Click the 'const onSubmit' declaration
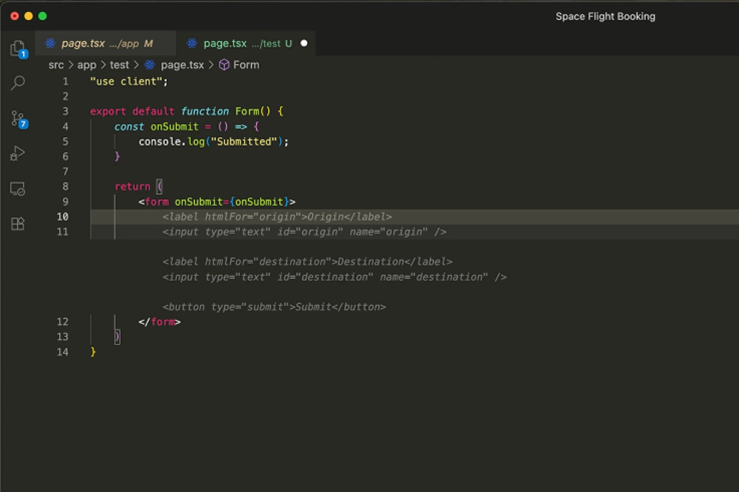739x492 pixels. click(156, 127)
